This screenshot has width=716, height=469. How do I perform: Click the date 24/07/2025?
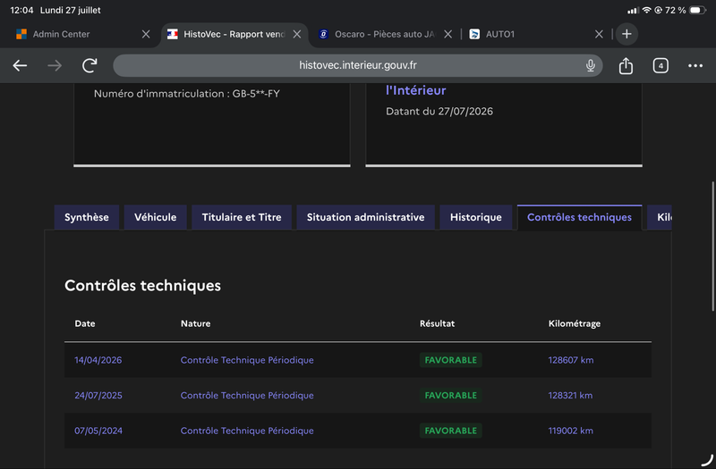click(98, 396)
